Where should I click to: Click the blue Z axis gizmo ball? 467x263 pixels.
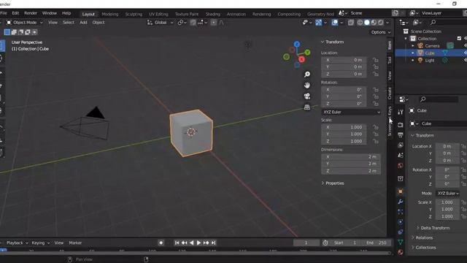pyautogui.click(x=297, y=44)
